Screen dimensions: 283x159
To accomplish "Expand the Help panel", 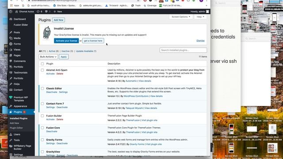I will (x=200, y=17).
